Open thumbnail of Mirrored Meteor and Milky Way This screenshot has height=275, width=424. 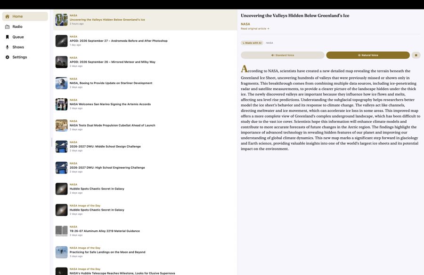coord(61,62)
